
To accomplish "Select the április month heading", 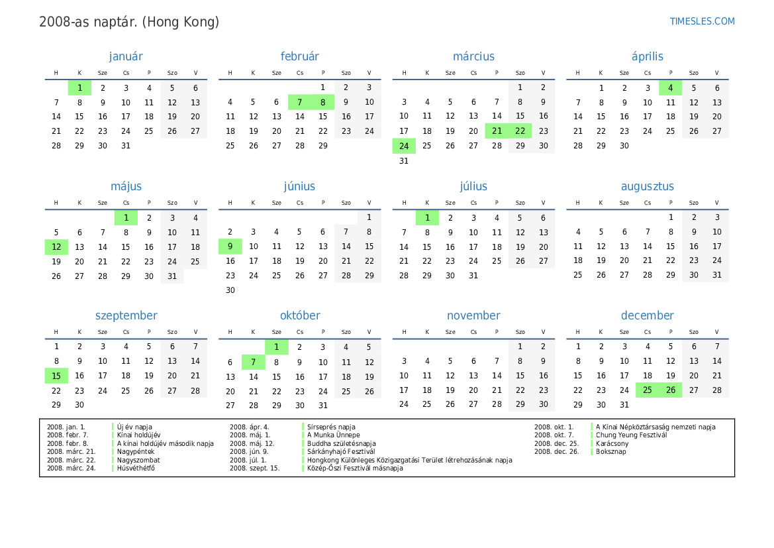I will coord(647,56).
